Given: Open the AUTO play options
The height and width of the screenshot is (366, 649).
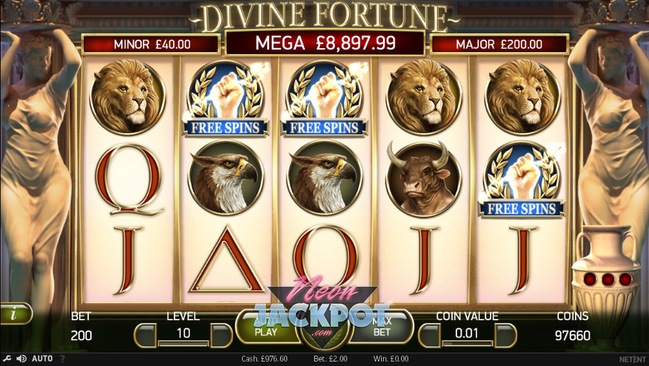Looking at the screenshot, I should pyautogui.click(x=42, y=358).
